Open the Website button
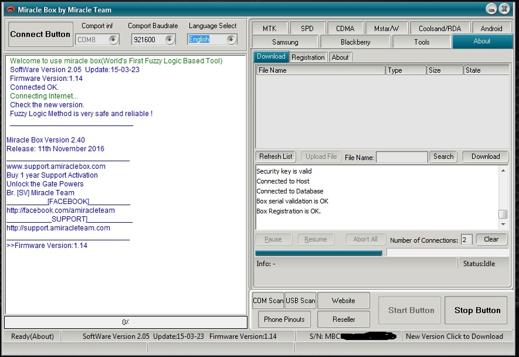 click(x=344, y=300)
